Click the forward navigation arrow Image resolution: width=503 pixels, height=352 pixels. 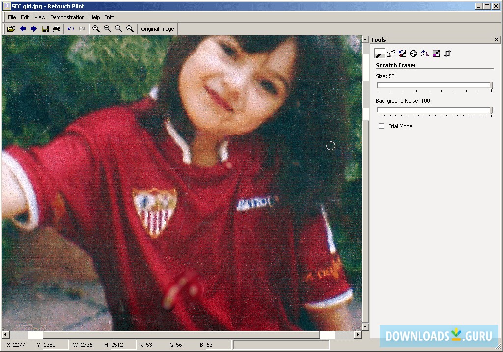33,28
